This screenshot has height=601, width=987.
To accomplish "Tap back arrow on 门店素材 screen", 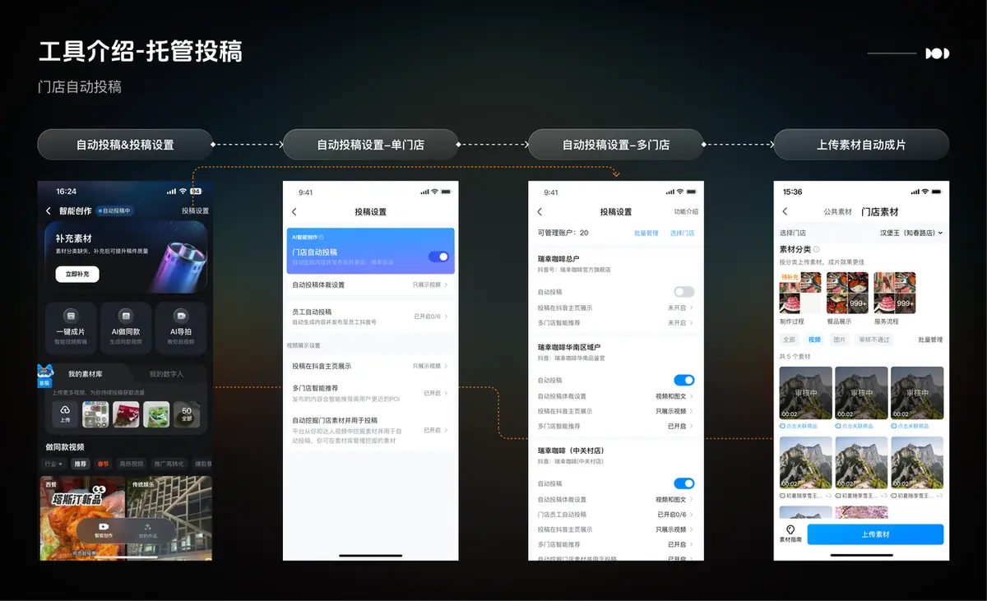I will pos(785,212).
